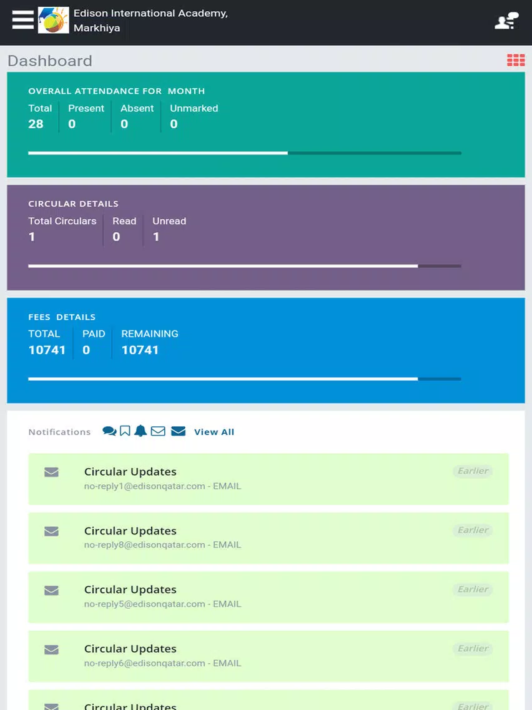Image resolution: width=532 pixels, height=710 pixels.
Task: Click the fees PAID label
Action: 94,334
